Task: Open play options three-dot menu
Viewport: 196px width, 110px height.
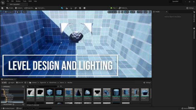Action: click(117, 8)
